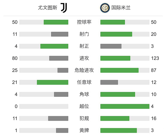The height and width of the screenshot is (136, 166).
Task: Click Juventus gray fouls bar
Action: (58, 118)
